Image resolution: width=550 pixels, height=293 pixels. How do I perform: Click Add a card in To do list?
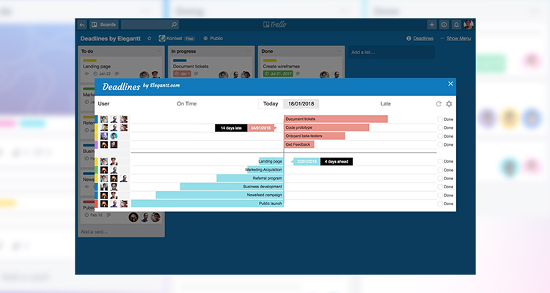[95, 231]
